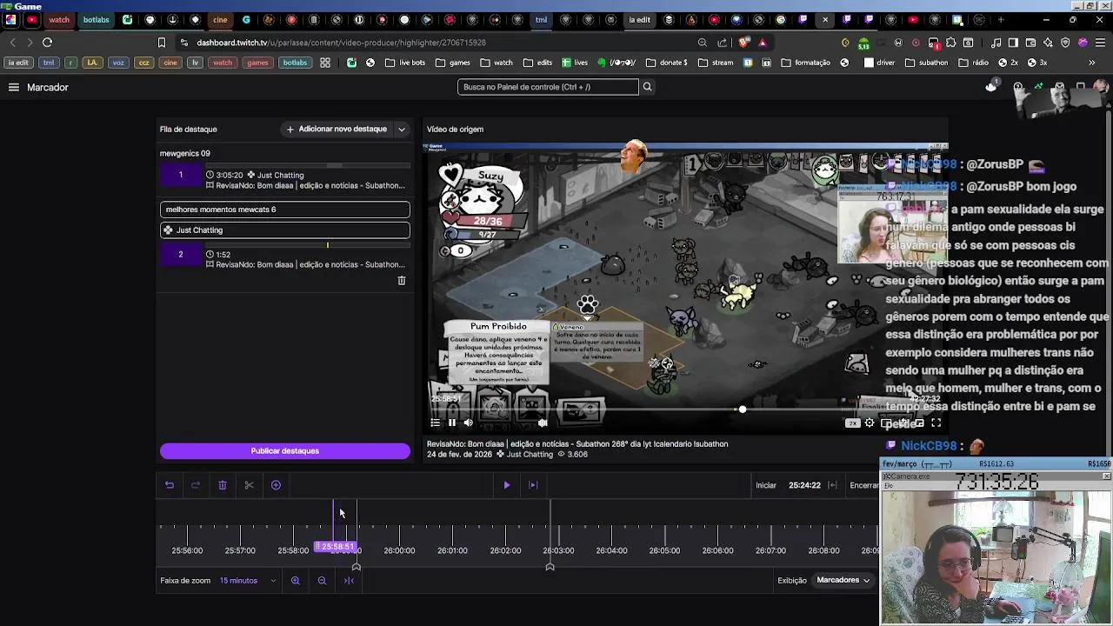Reload the page with browser refresh icon
The image size is (1113, 626).
pyautogui.click(x=48, y=43)
